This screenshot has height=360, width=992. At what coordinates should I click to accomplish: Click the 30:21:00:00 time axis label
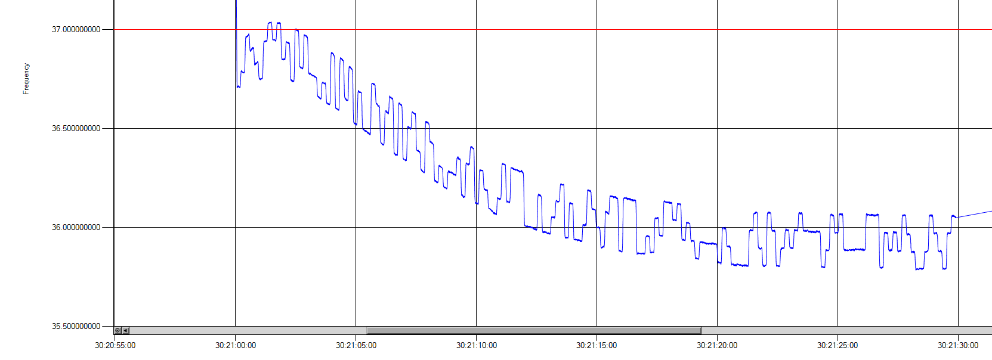236,345
